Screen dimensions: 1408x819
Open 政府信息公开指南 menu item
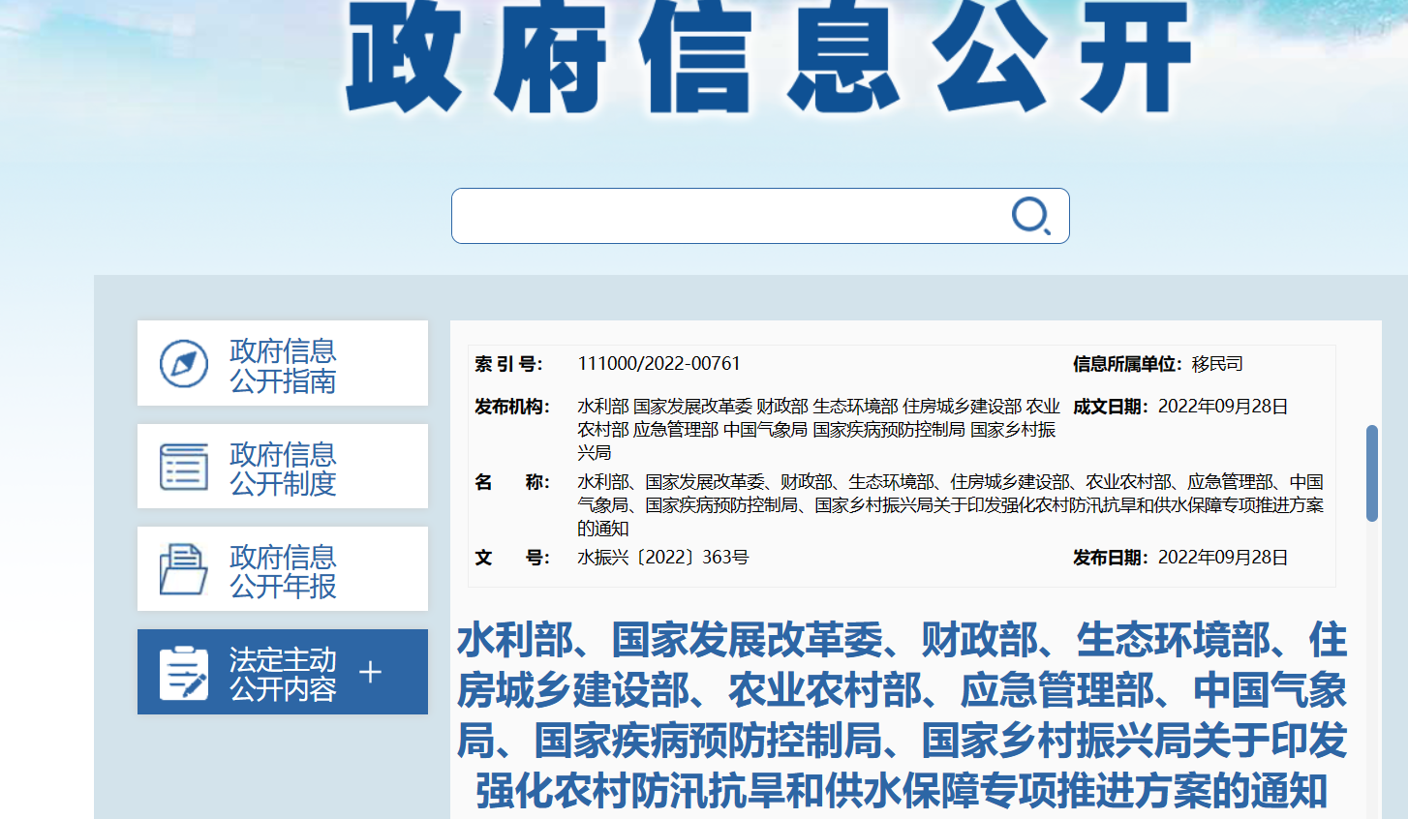pos(283,363)
